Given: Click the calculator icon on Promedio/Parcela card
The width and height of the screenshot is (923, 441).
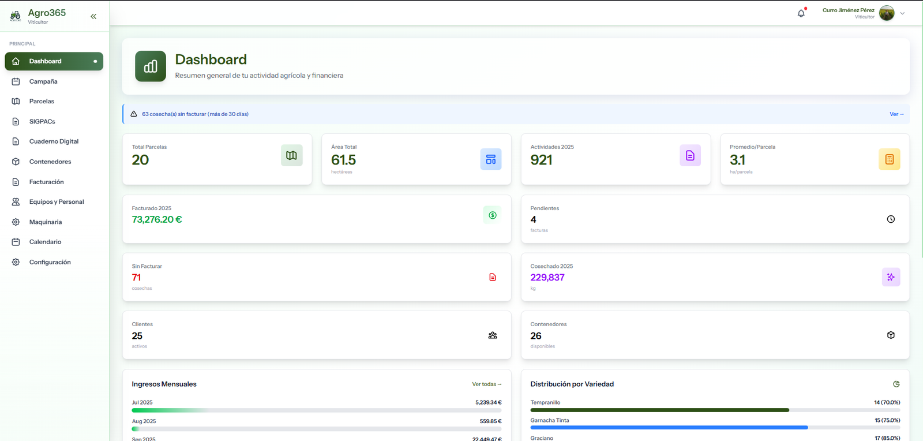Looking at the screenshot, I should point(889,159).
